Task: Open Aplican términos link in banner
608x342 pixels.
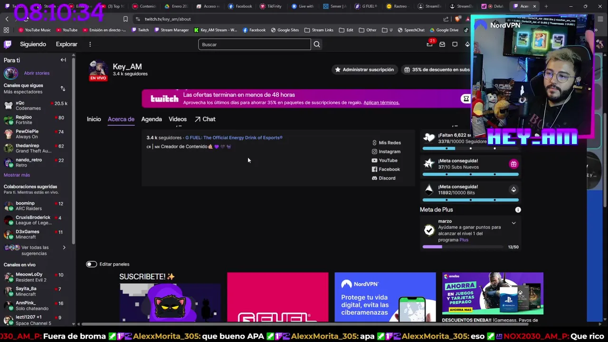Action: click(381, 103)
